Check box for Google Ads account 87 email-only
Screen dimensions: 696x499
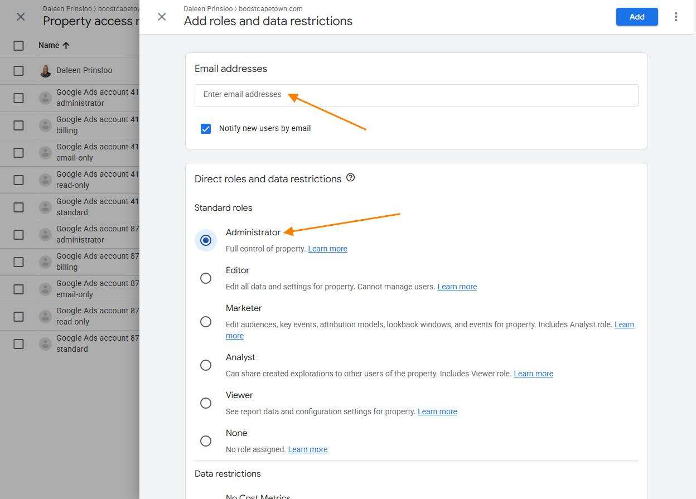pos(18,289)
